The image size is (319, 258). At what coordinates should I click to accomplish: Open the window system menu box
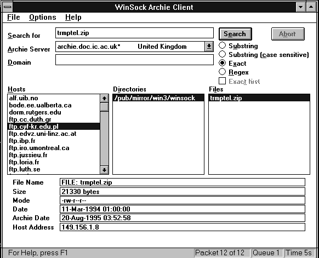[8, 7]
